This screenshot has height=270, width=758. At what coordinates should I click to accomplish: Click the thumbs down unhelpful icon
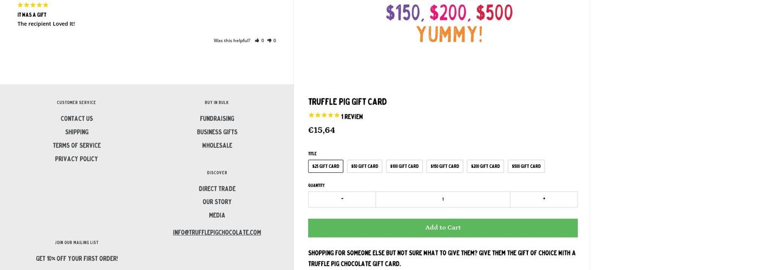pos(269,40)
